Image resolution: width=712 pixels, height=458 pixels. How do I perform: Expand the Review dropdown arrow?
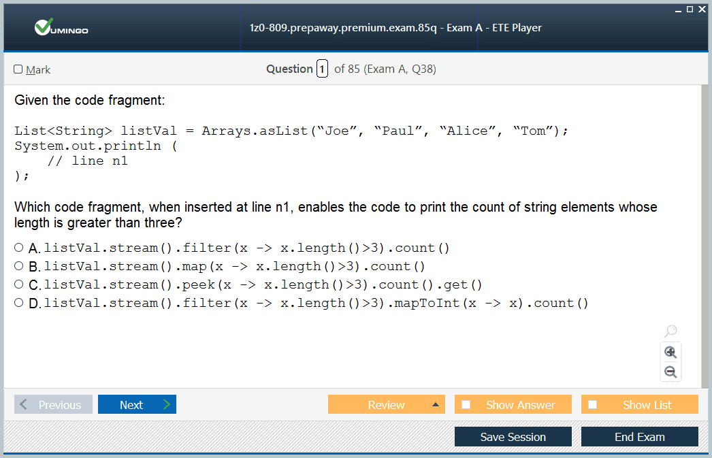coord(435,405)
